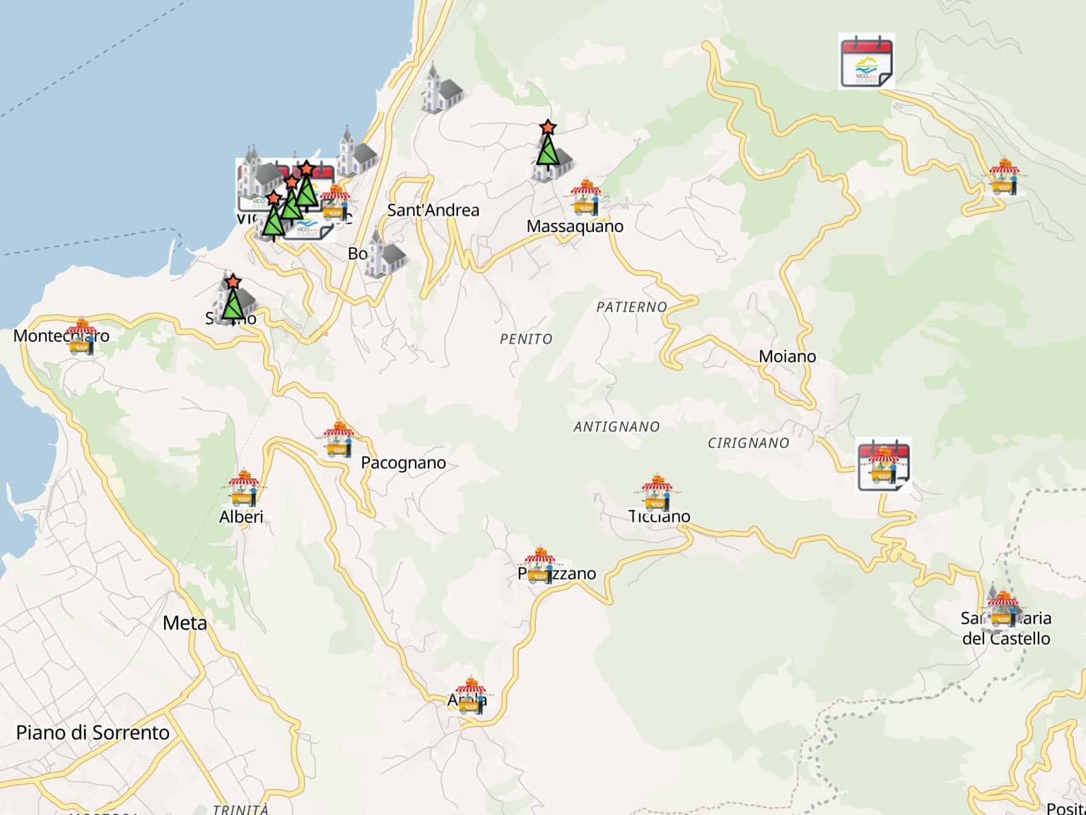Click the market stall marker at Preazzano
The height and width of the screenshot is (815, 1086).
tap(540, 565)
